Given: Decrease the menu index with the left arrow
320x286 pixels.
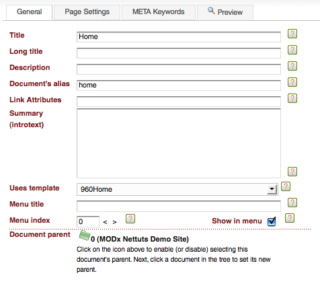Looking at the screenshot, I should click(x=105, y=222).
